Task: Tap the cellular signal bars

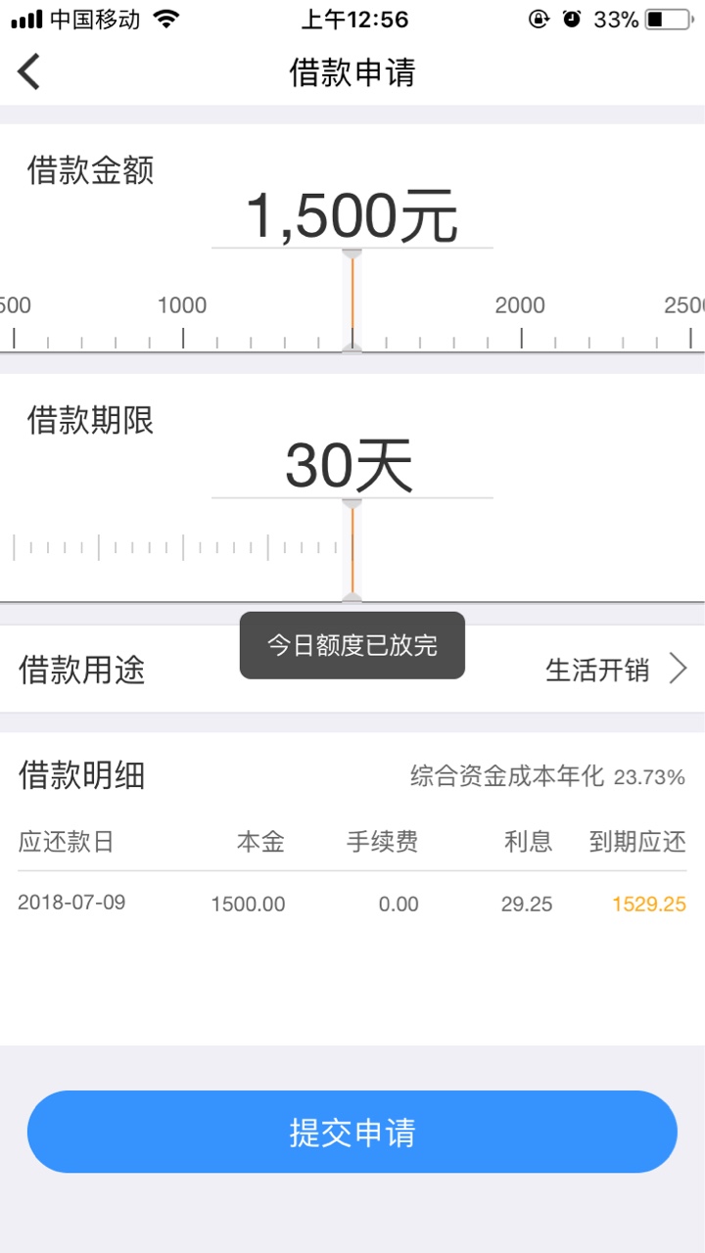Action: coord(26,19)
